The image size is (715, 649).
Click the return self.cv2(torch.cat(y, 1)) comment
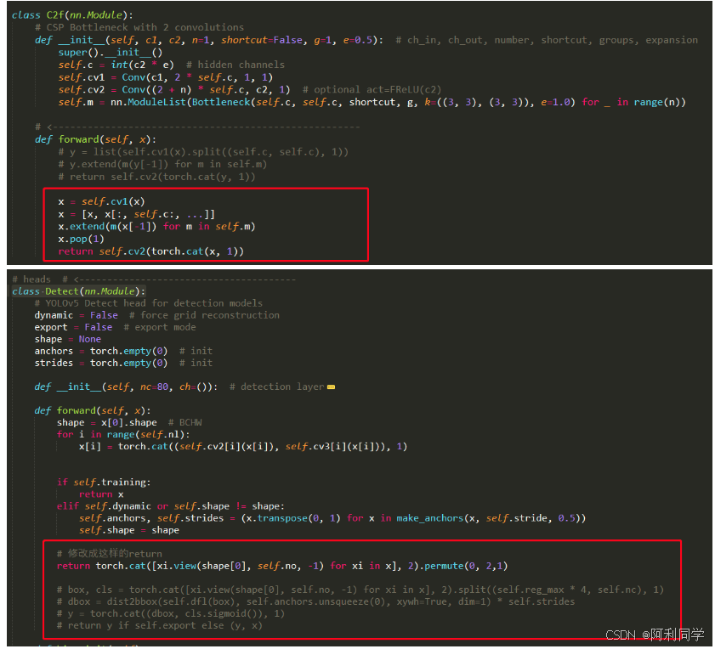tap(153, 177)
